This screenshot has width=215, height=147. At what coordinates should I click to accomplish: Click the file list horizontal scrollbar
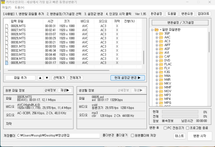click(58, 70)
